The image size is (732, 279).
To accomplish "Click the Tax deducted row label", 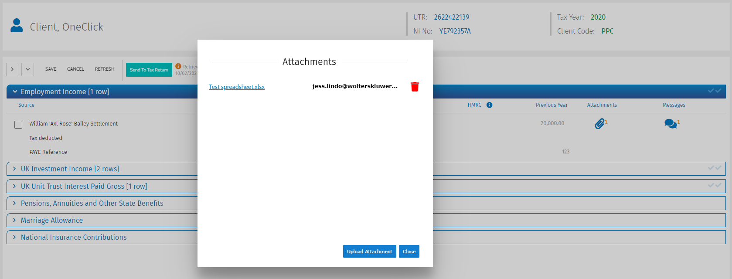I will point(46,138).
